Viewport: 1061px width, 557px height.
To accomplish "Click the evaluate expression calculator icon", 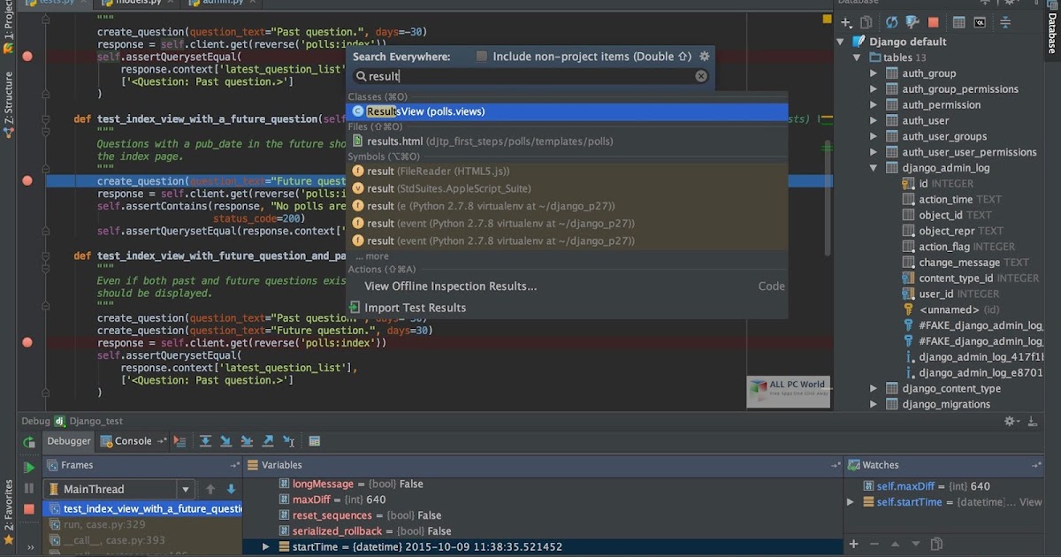I will [x=314, y=440].
